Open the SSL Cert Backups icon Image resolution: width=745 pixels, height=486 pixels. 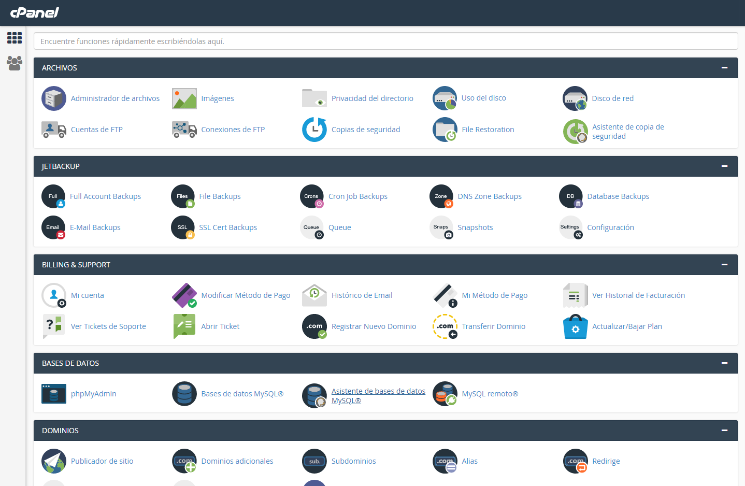click(183, 228)
